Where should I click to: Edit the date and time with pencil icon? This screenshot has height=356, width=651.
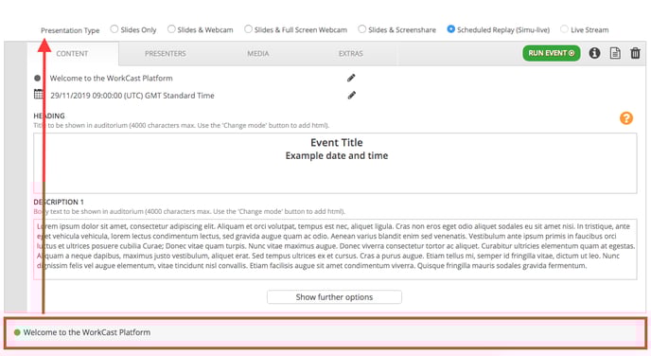(x=352, y=95)
